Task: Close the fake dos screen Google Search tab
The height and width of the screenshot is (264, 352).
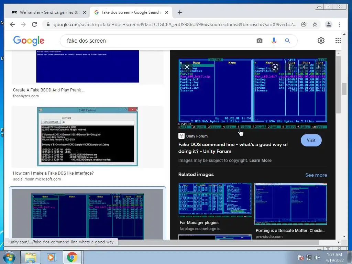Action: [167, 12]
